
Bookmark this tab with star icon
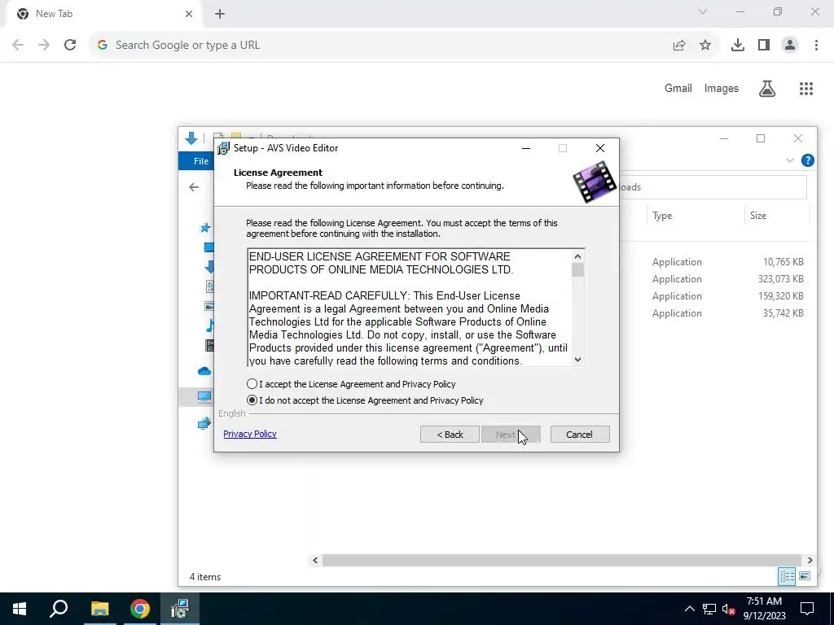click(705, 46)
